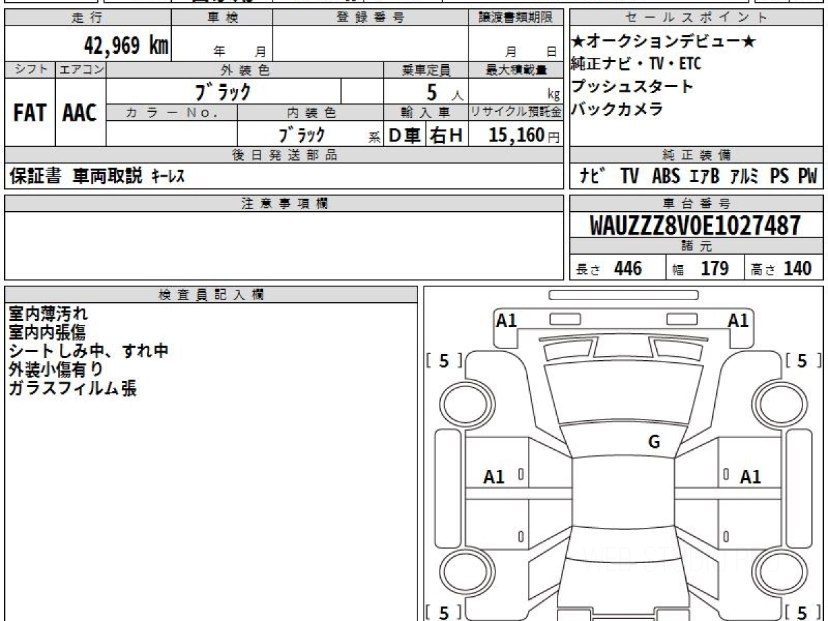Click the A1 mark at the bumper's right corner

pos(738,321)
